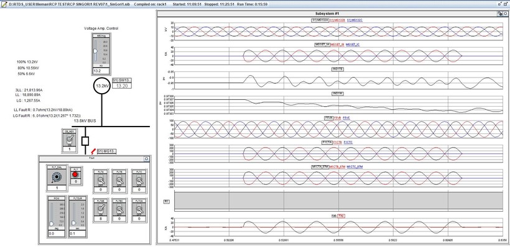Click the red MG1ET_IB legend label
The image size is (510, 247).
pyautogui.click(x=337, y=44)
